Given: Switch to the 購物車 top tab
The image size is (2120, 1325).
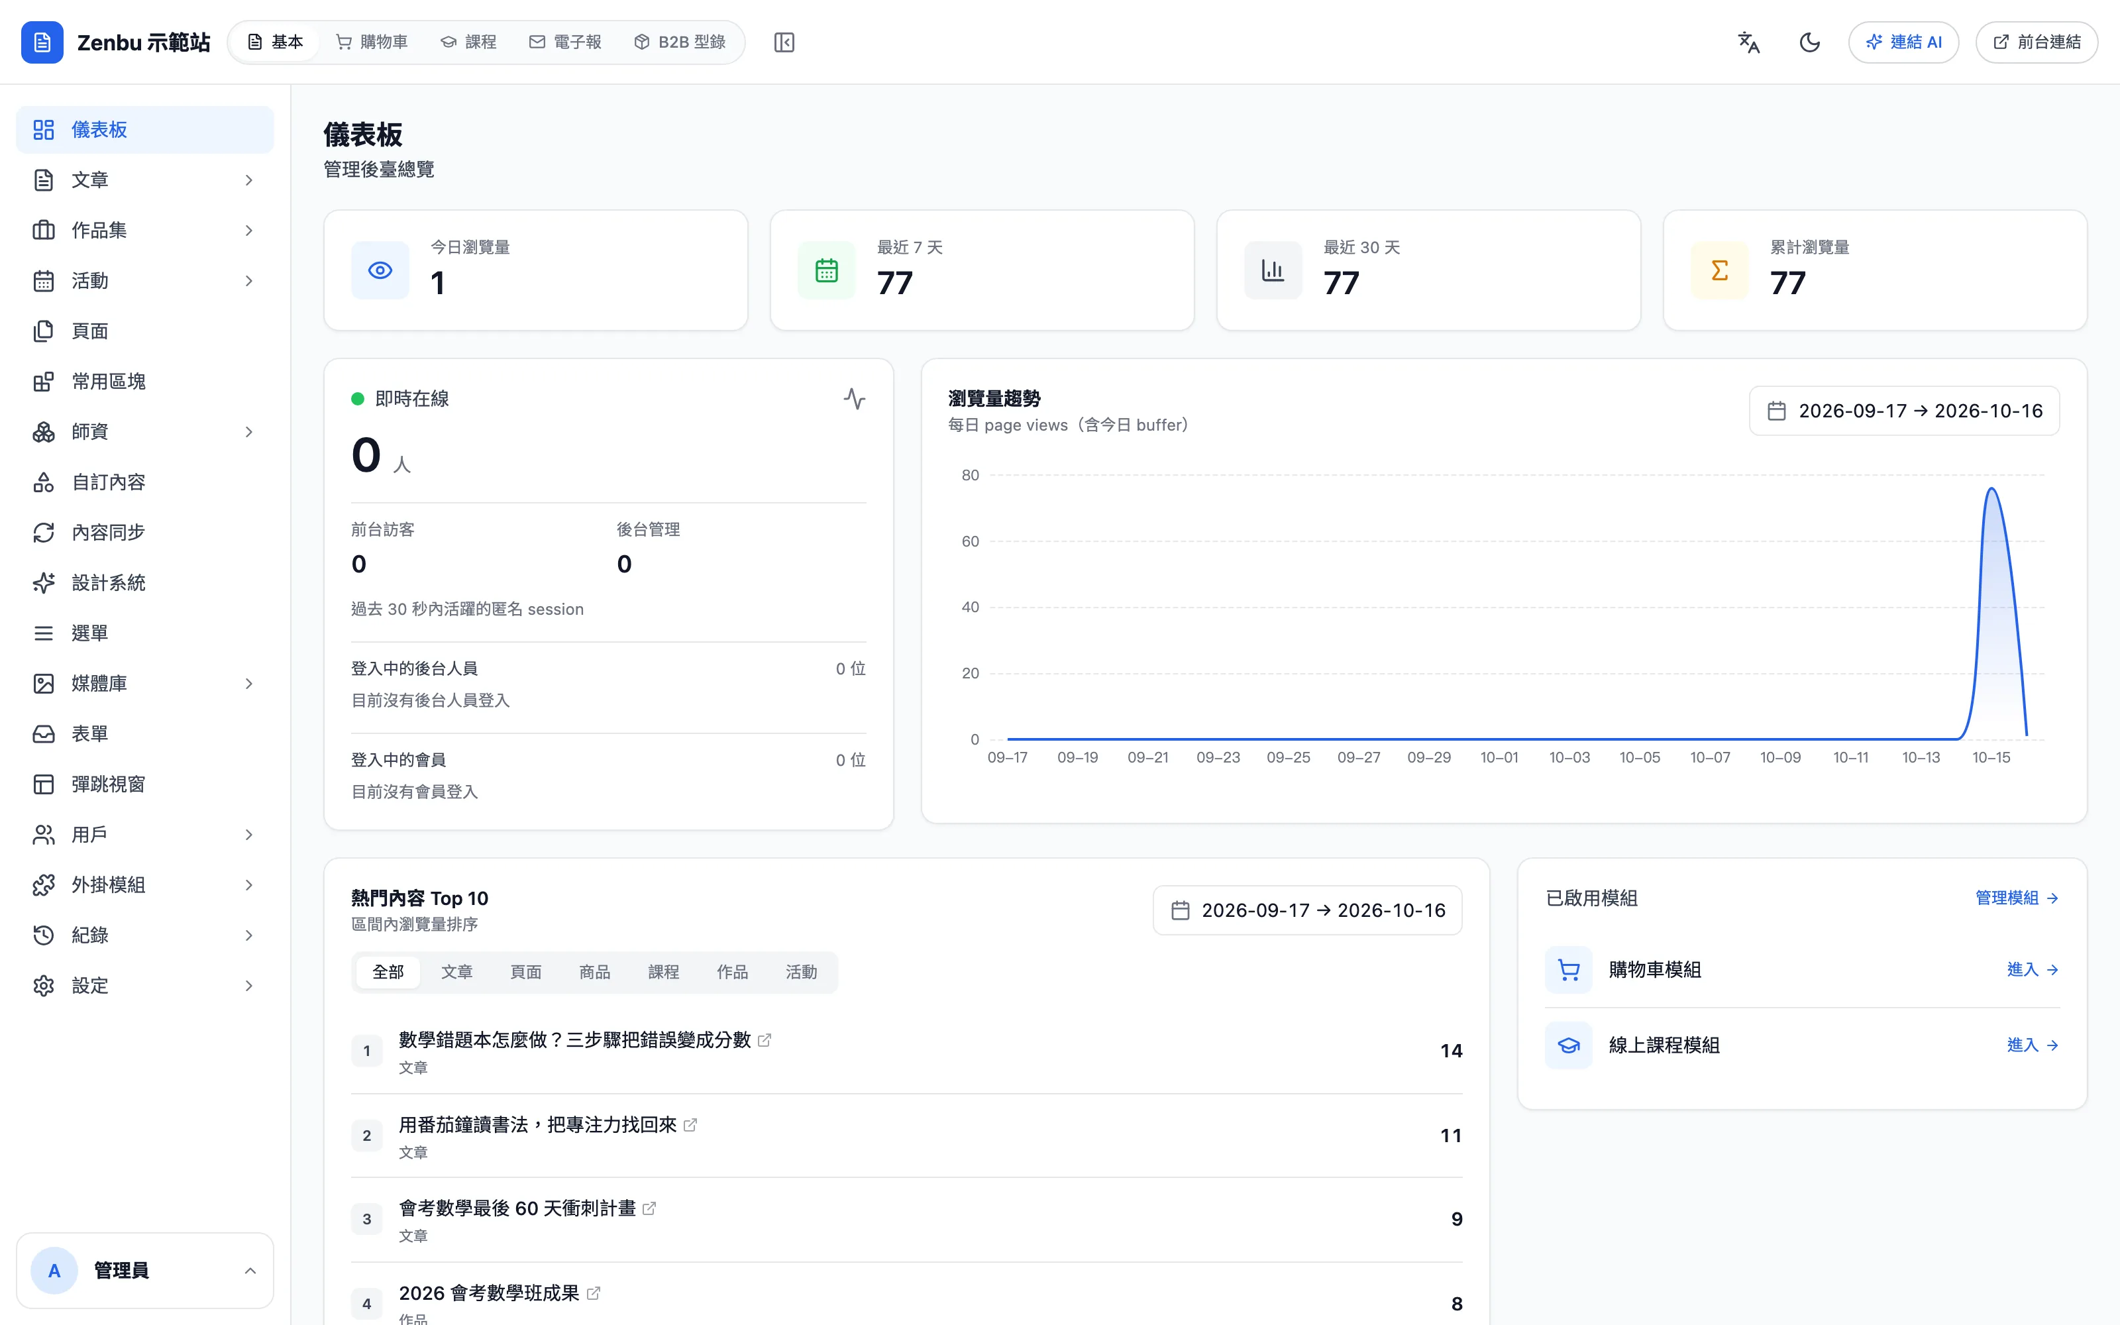Looking at the screenshot, I should [372, 42].
